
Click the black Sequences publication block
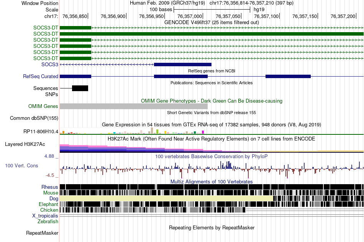coord(80,88)
